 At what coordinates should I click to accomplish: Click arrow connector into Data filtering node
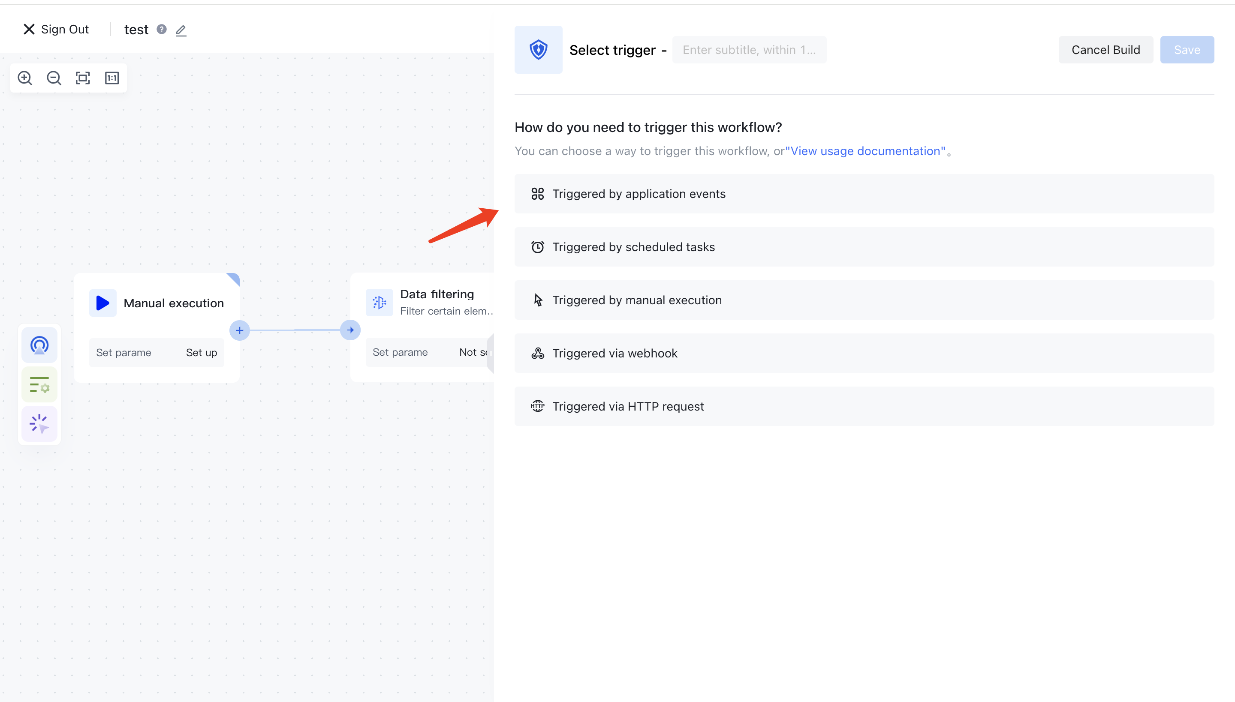click(x=350, y=330)
